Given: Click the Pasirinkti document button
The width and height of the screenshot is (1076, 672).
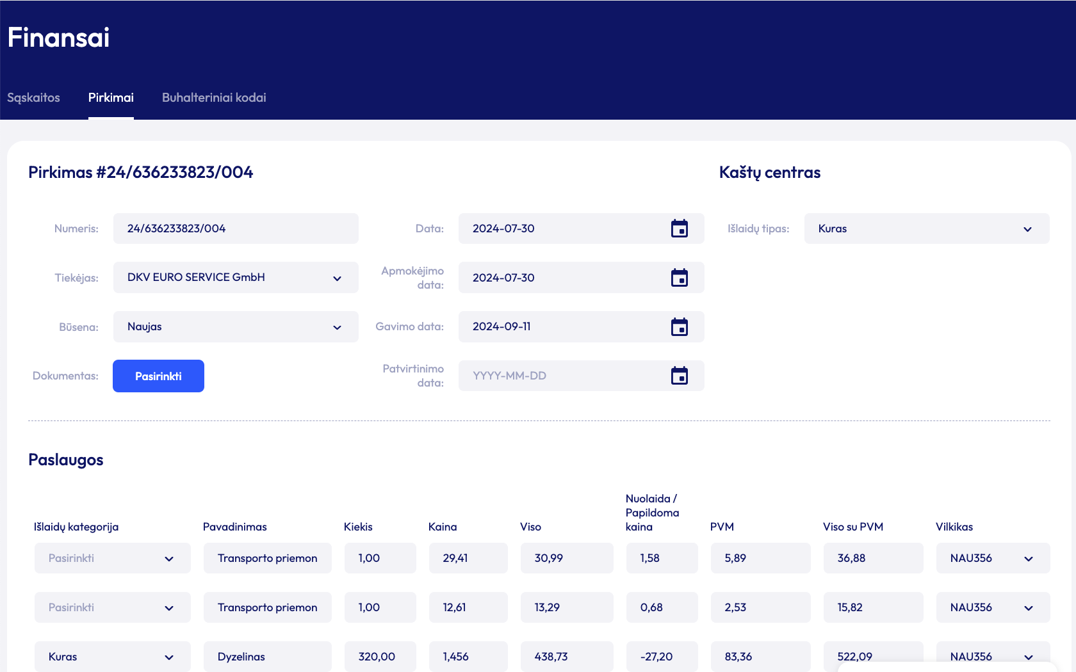Looking at the screenshot, I should coord(158,376).
